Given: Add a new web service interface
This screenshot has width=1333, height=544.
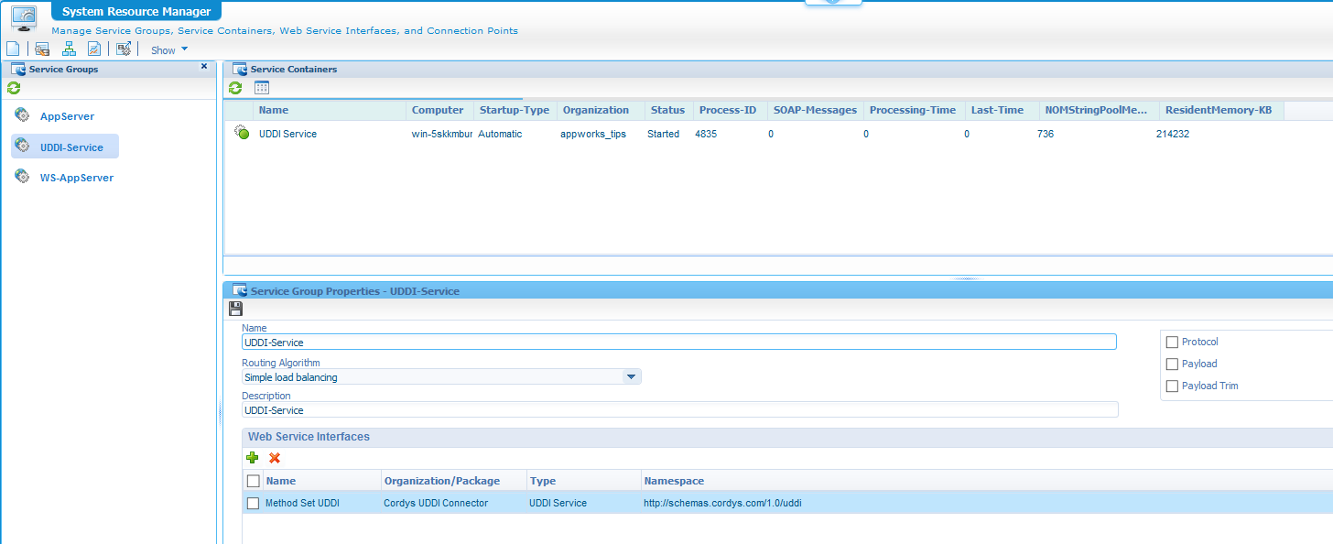Looking at the screenshot, I should pos(253,458).
